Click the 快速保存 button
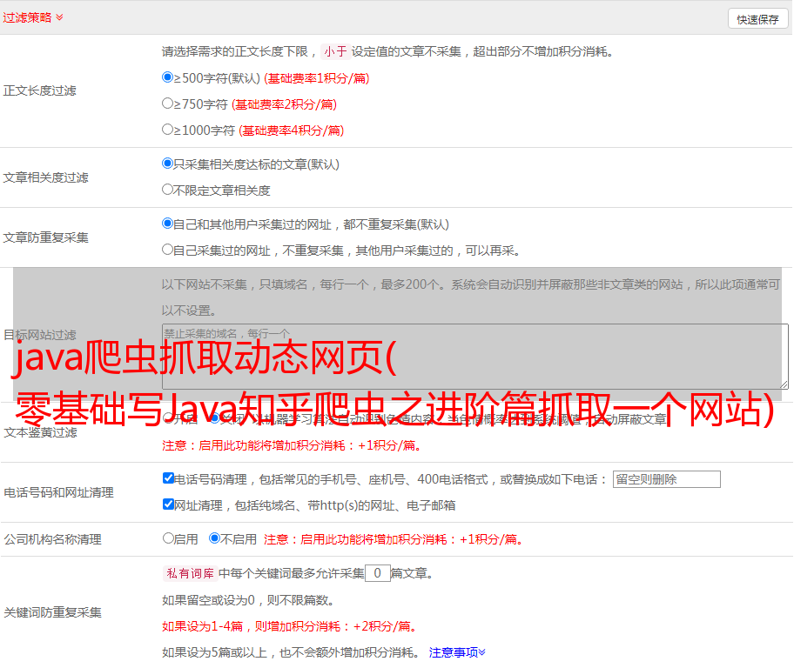The image size is (794, 668). [757, 19]
